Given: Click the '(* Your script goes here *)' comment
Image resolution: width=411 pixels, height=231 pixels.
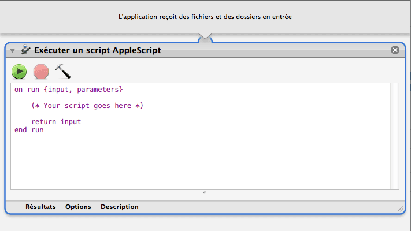Looking at the screenshot, I should click(x=87, y=106).
